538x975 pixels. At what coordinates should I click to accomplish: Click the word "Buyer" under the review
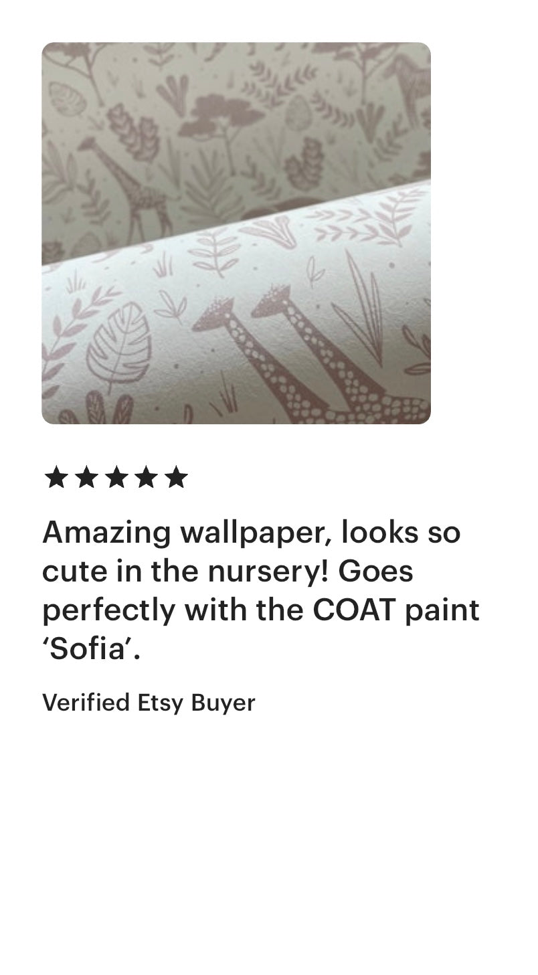point(223,703)
